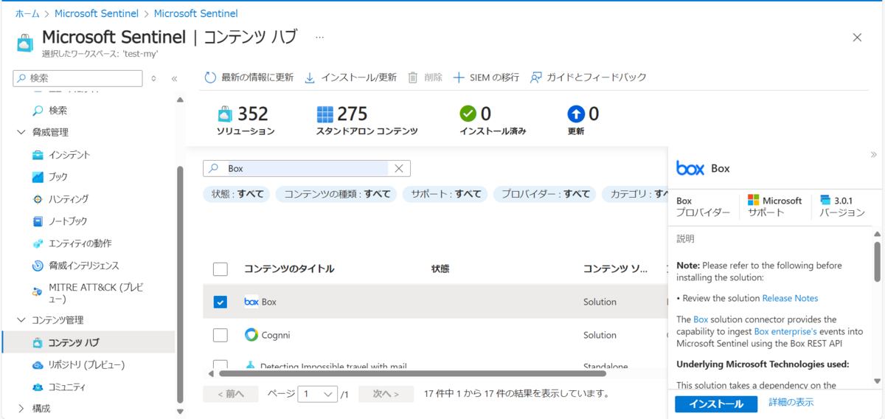Click the refresh icon next to 最新の情報に更新

tap(210, 77)
